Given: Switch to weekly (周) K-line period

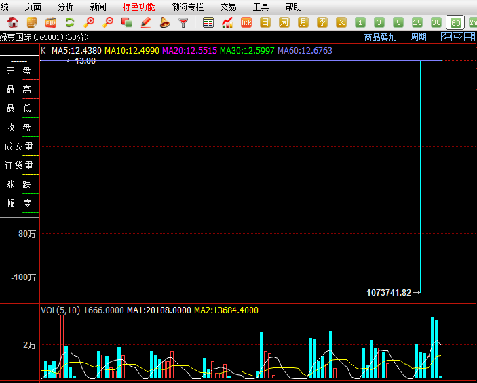Looking at the screenshot, I should click(284, 22).
